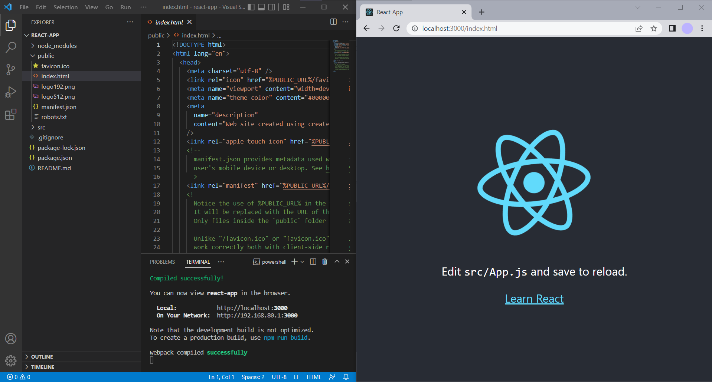
Task: Change language mode via HTML status item
Action: coord(314,377)
